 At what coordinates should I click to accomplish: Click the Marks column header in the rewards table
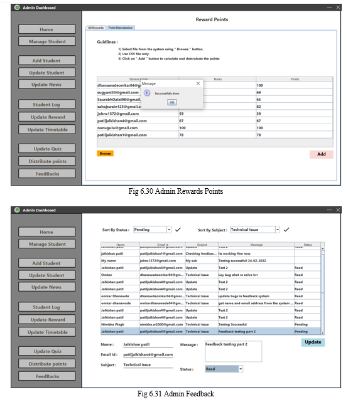(x=217, y=79)
